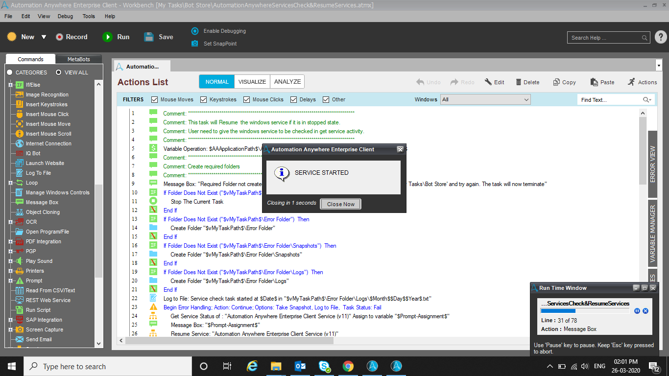Select the Insert Mouse Scroll command icon
Screen dimensions: 669x376
click(x=20, y=134)
